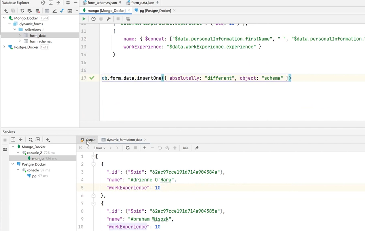Open the data source properties wrench icon

tap(30, 10)
